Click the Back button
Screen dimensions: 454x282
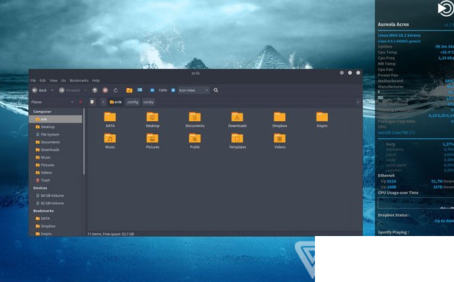[x=39, y=90]
